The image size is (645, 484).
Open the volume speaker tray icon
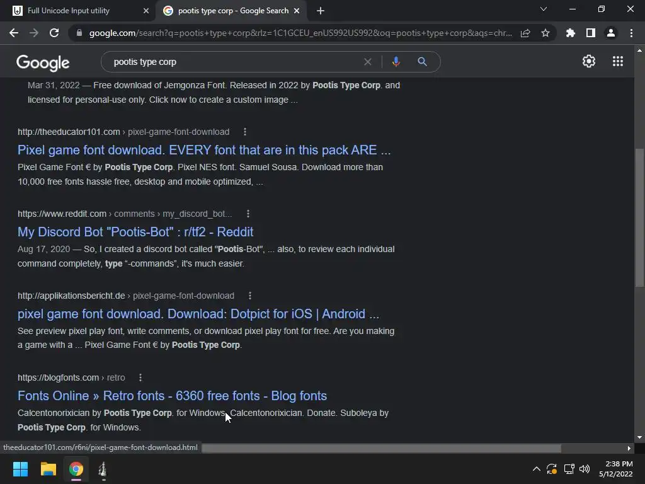coord(585,469)
